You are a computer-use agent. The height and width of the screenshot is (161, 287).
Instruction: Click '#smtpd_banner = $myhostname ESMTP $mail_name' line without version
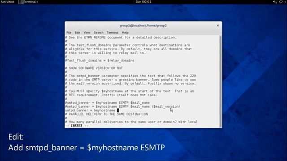(x=108, y=103)
